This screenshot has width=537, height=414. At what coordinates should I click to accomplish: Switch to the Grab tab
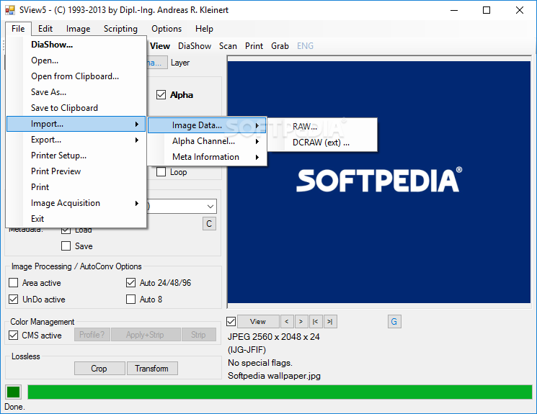click(280, 46)
